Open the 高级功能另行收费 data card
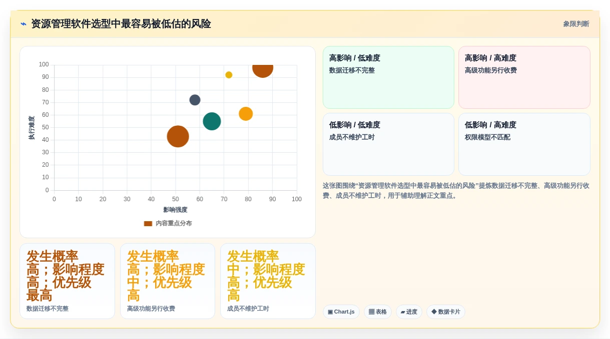Screen dimensions: 610x339 click(168, 281)
